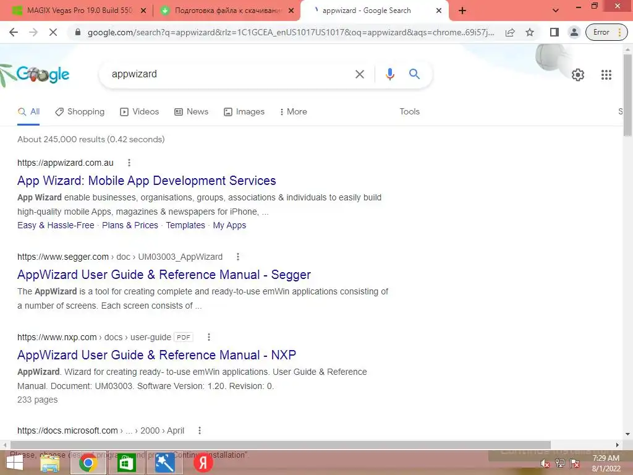The width and height of the screenshot is (633, 475).
Task: Open the Action Center flag icon
Action: click(x=575, y=464)
